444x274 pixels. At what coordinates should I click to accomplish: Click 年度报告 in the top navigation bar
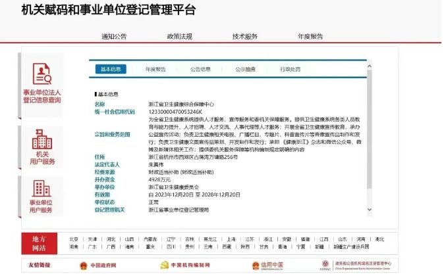pyautogui.click(x=310, y=36)
